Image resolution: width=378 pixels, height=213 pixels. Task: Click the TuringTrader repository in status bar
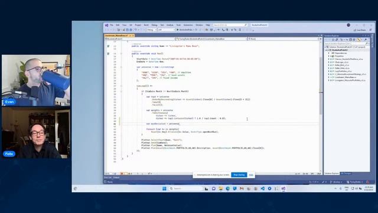click(x=354, y=182)
